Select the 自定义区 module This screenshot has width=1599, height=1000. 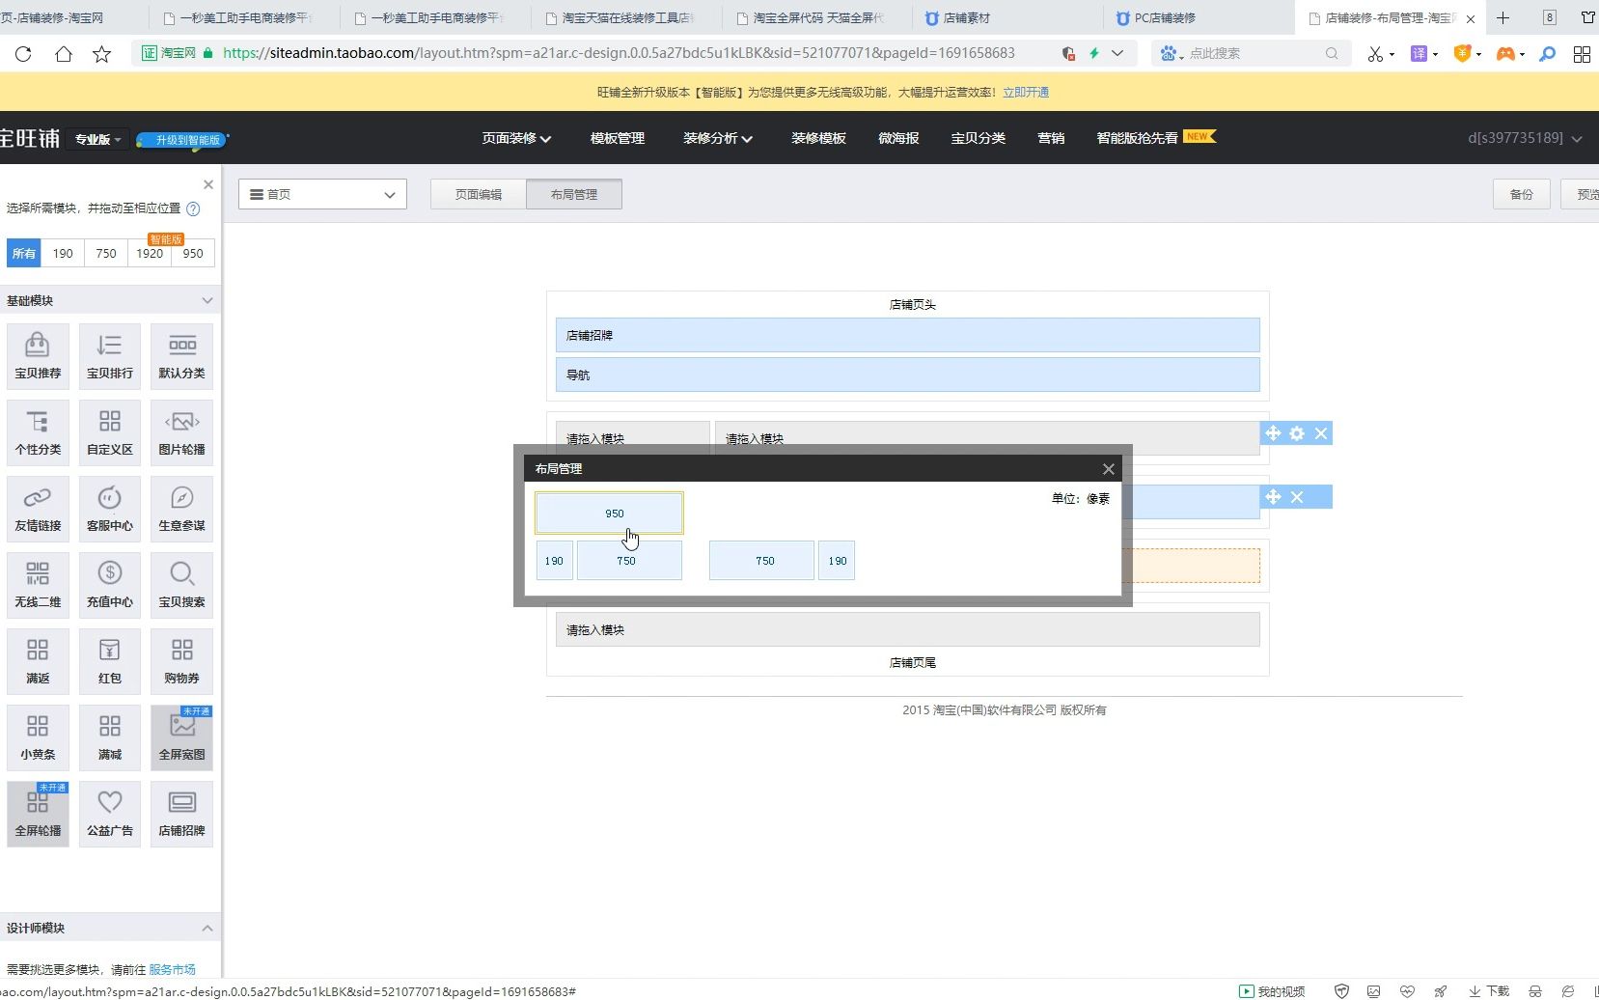click(x=110, y=432)
